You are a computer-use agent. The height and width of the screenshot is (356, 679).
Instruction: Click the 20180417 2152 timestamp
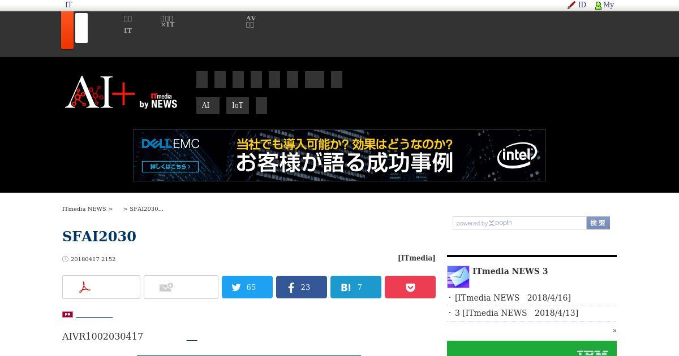pyautogui.click(x=93, y=259)
